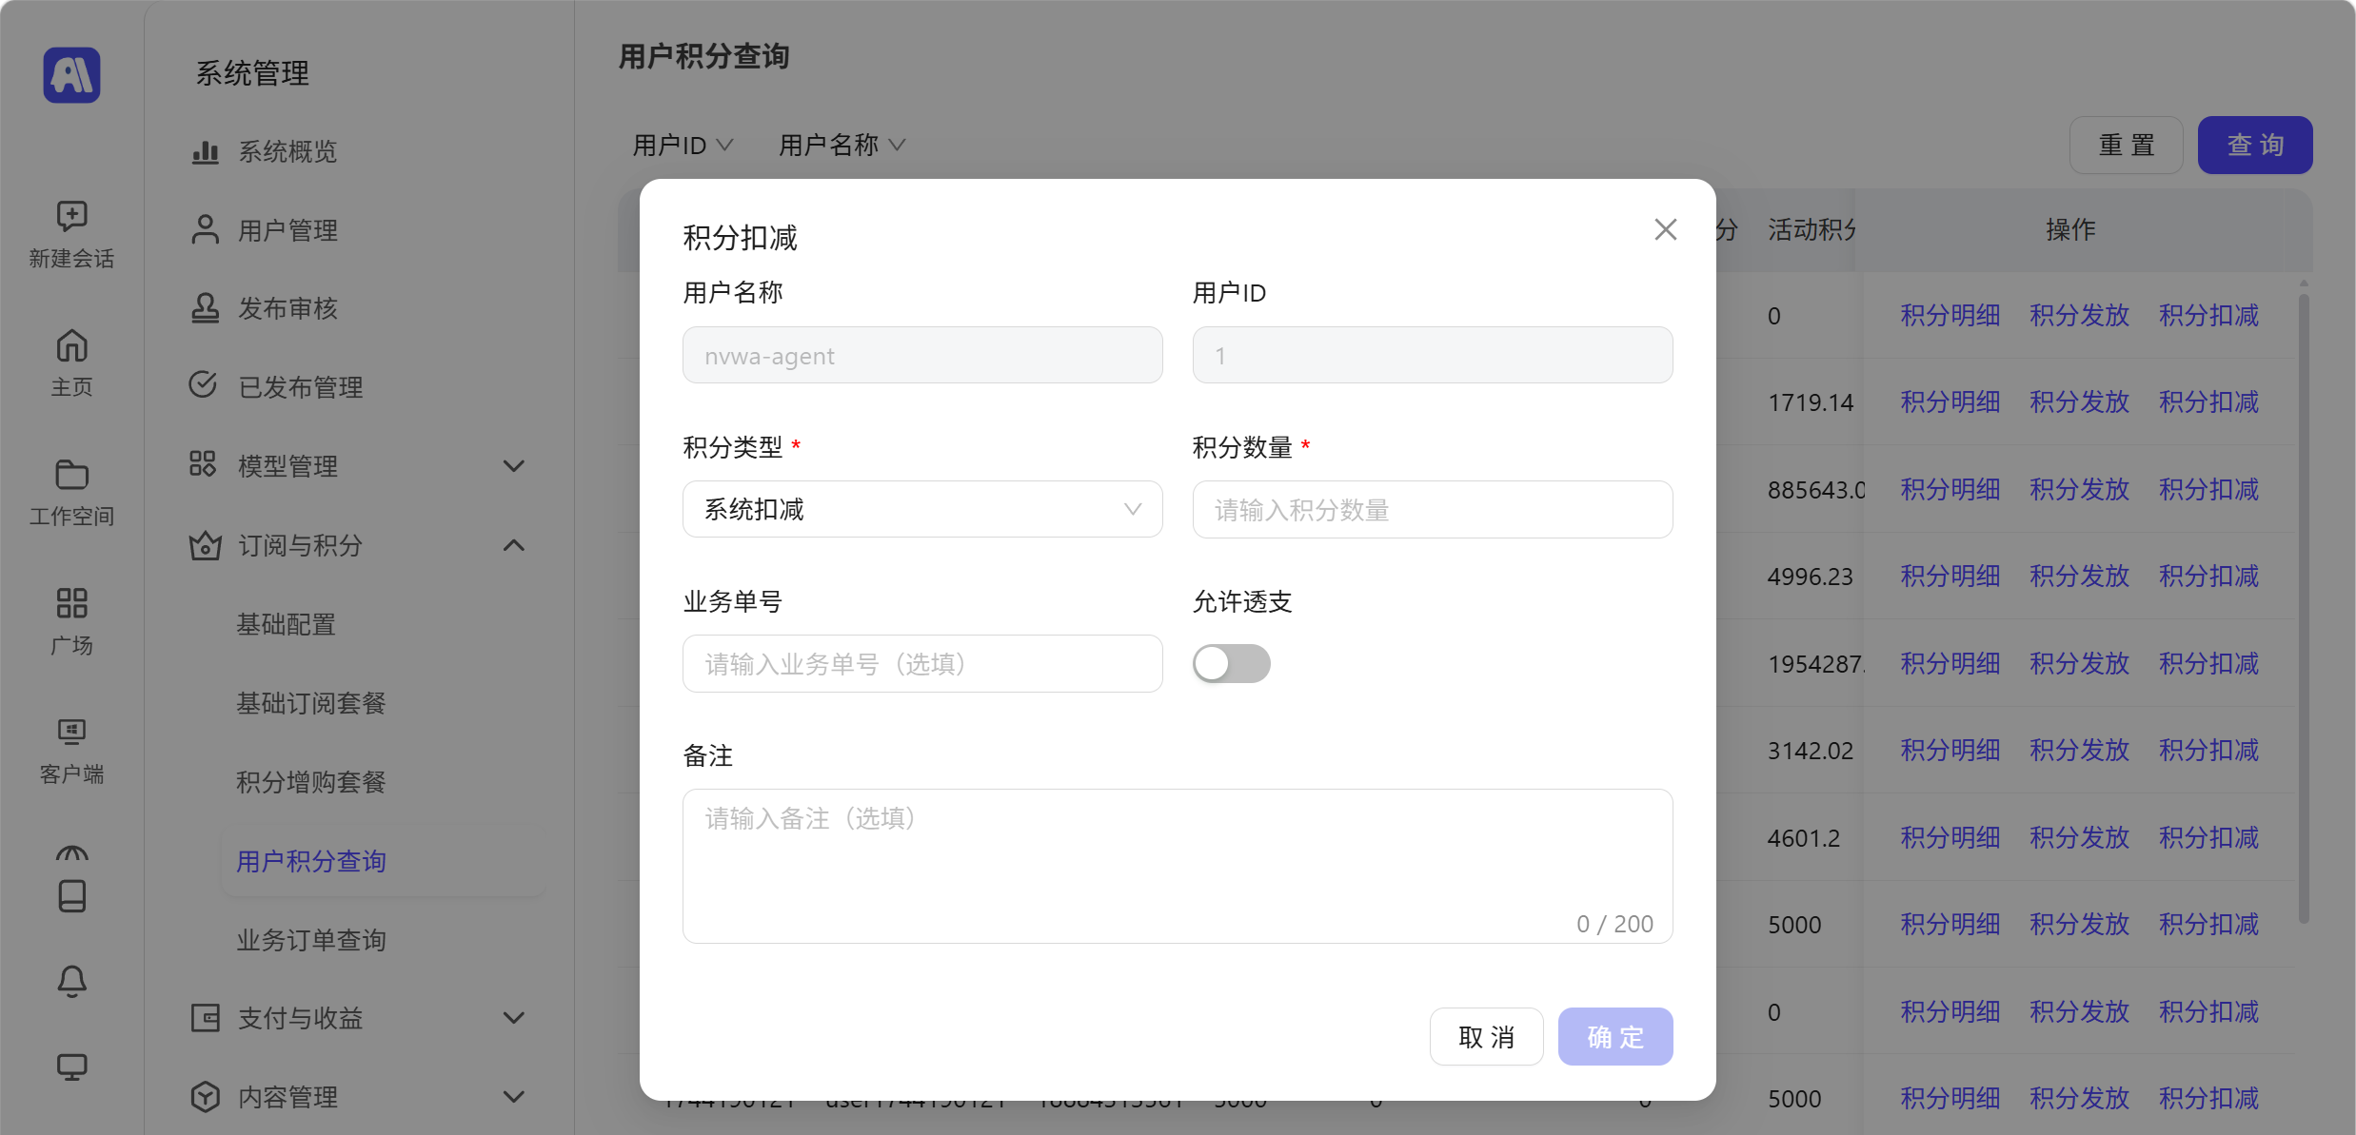Go to 主页 home icon

coord(71,345)
